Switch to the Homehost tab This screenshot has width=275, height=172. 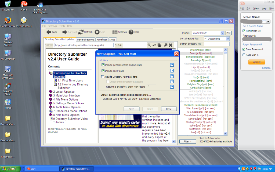pos(102,40)
